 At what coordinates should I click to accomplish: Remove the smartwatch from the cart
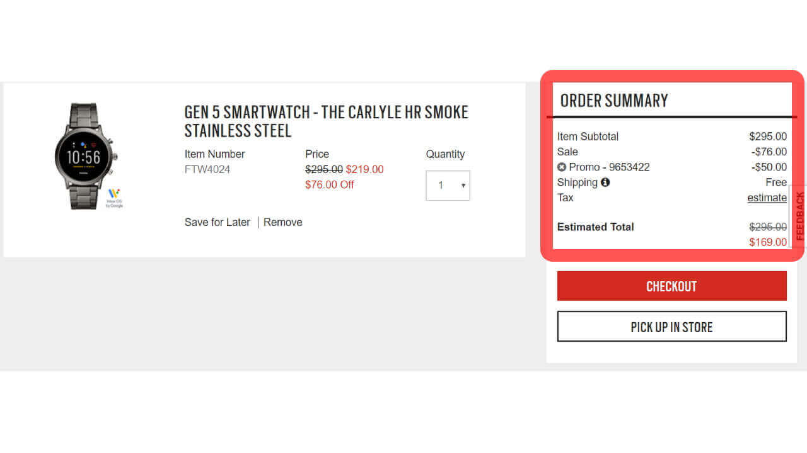(x=283, y=222)
